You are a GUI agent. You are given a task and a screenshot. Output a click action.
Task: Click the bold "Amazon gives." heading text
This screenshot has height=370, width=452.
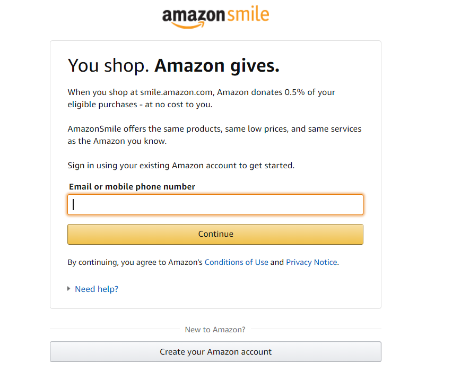pyautogui.click(x=216, y=66)
